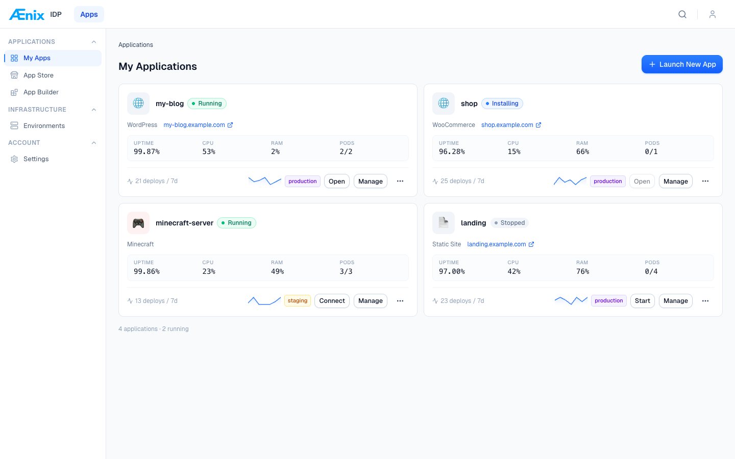Click external link icon next to my-blog.example.com
Viewport: 735px width, 459px height.
pos(230,125)
